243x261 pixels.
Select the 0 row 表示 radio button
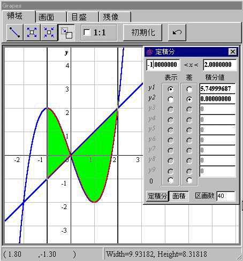coord(171,180)
